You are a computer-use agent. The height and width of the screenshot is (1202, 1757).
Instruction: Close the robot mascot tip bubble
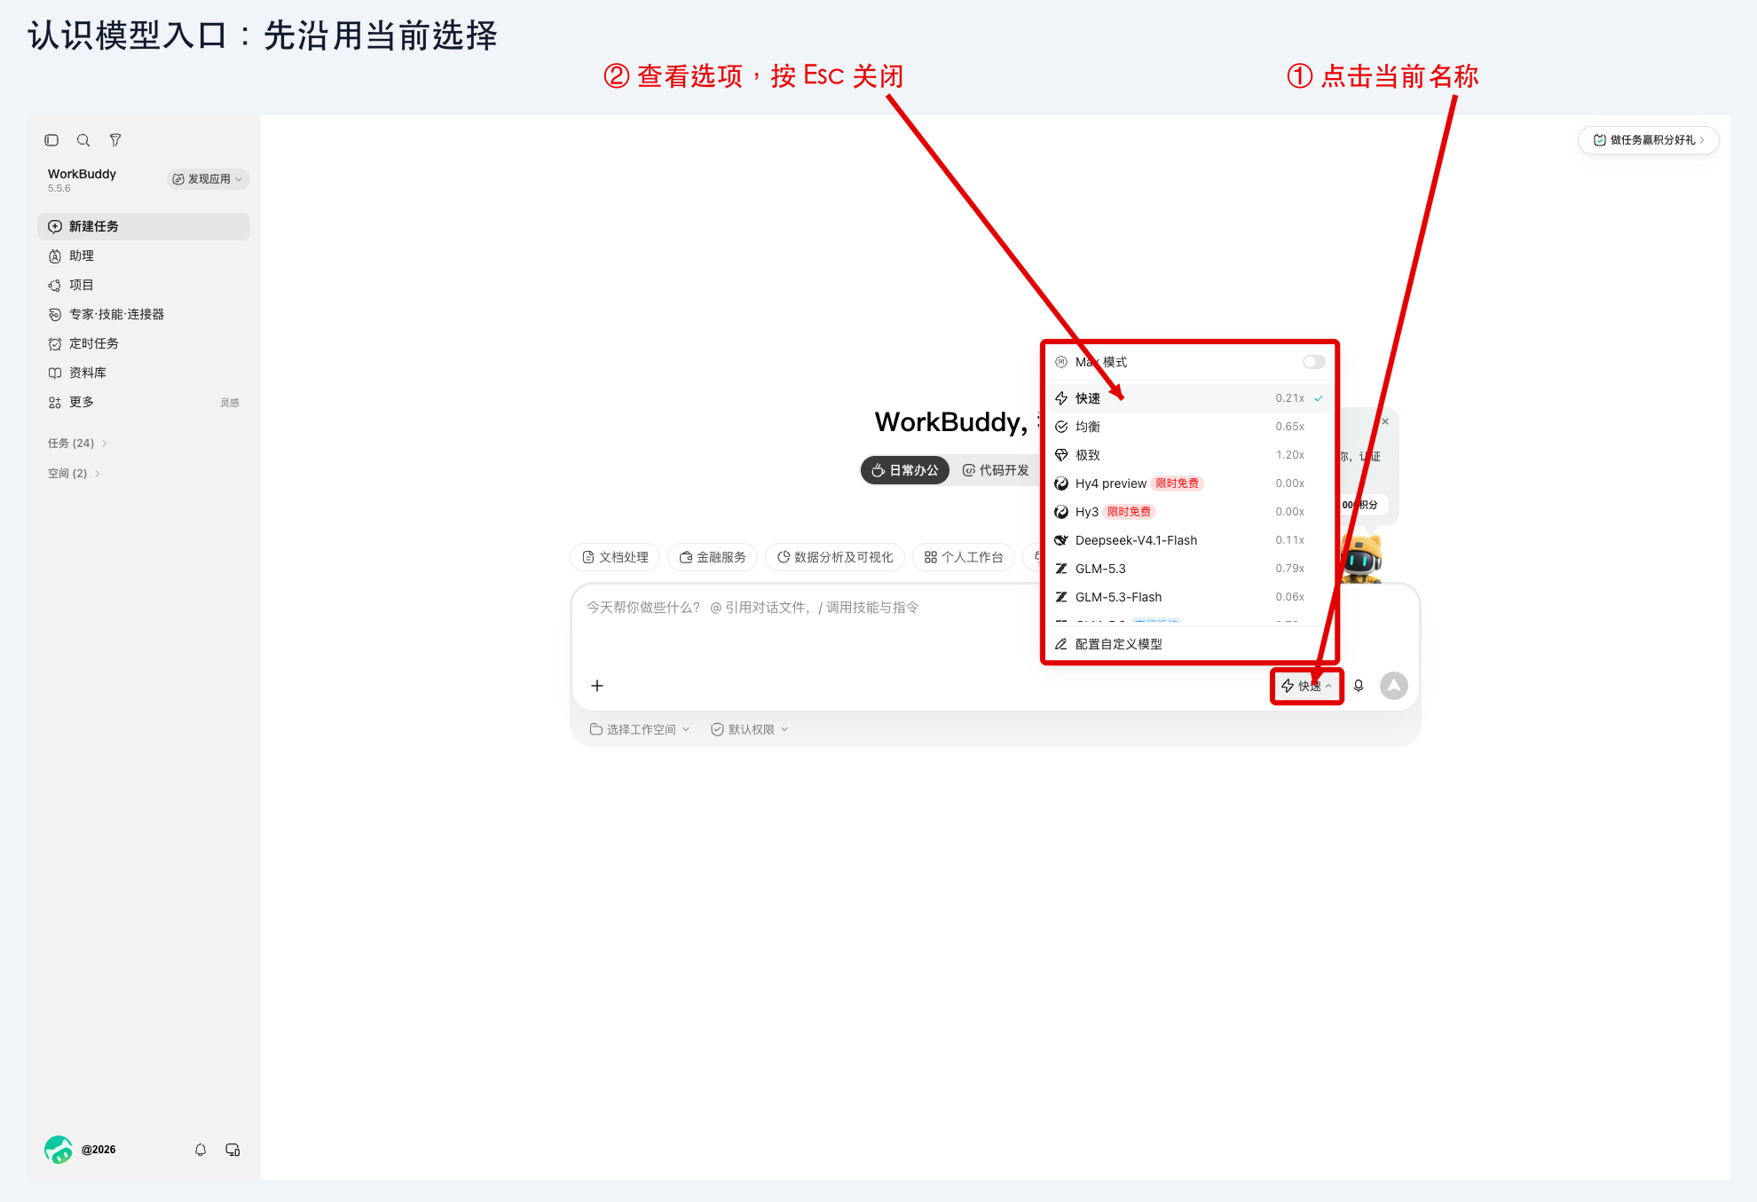tap(1385, 421)
